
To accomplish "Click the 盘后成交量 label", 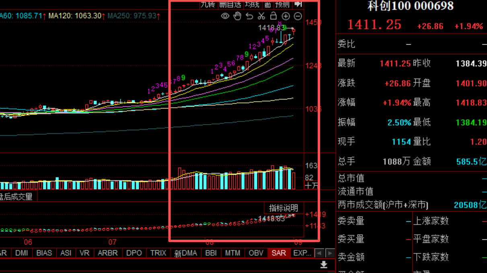I will pos(16,197).
